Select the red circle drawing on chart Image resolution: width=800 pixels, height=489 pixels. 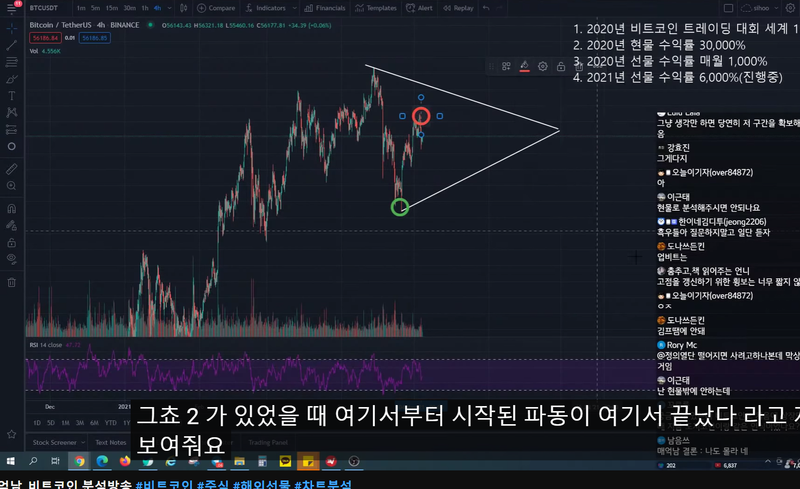[421, 116]
